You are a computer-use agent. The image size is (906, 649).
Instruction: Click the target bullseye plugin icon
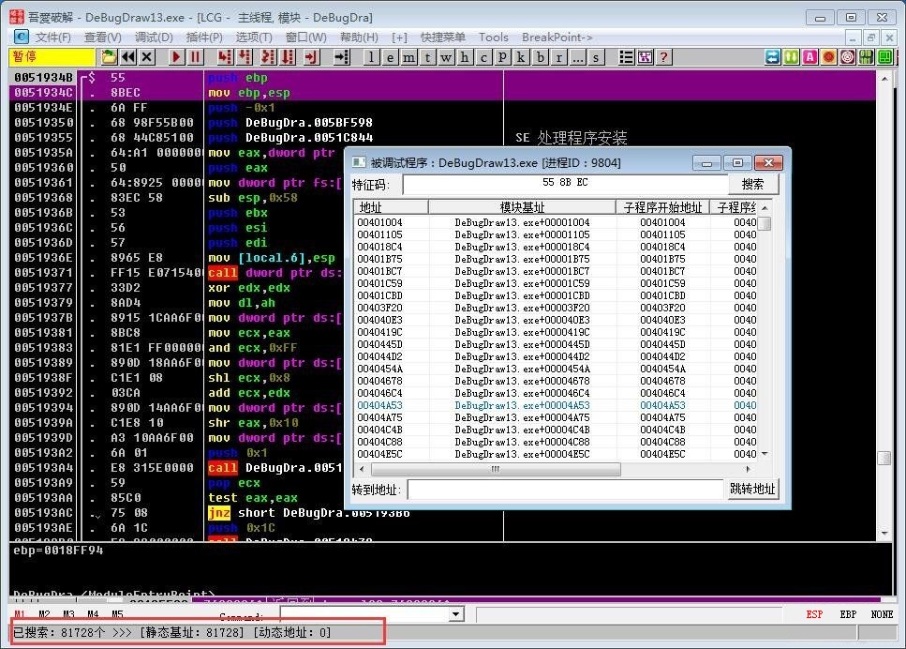[848, 56]
